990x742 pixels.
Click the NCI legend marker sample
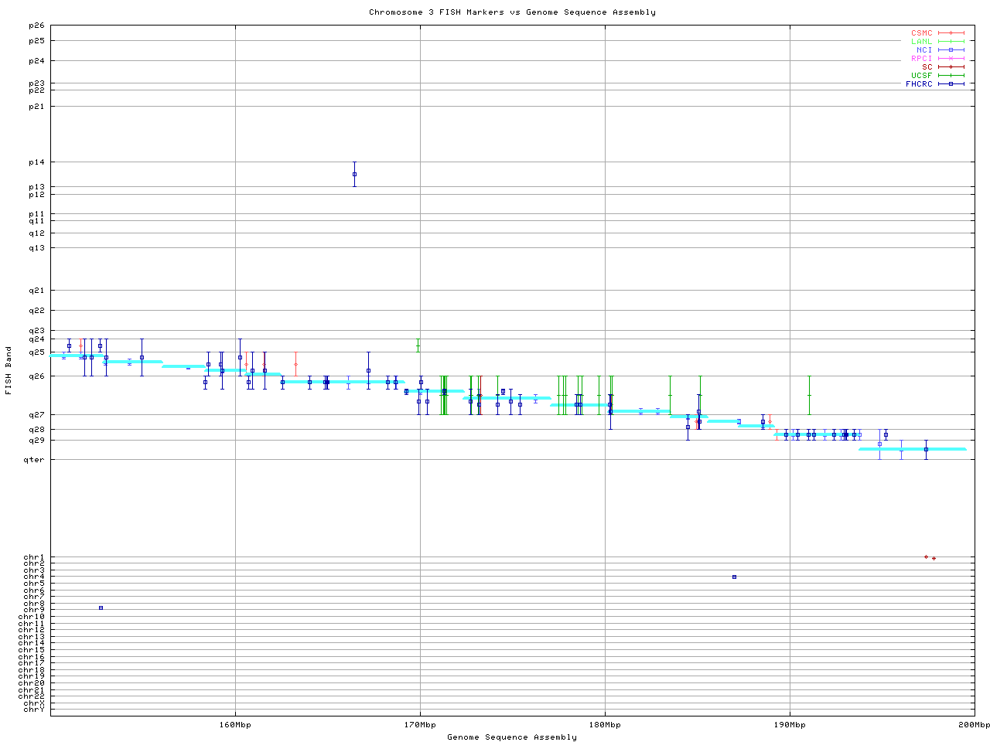coord(951,49)
